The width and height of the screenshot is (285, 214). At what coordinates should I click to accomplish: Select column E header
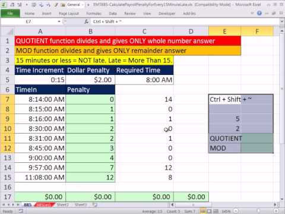[x=224, y=32]
